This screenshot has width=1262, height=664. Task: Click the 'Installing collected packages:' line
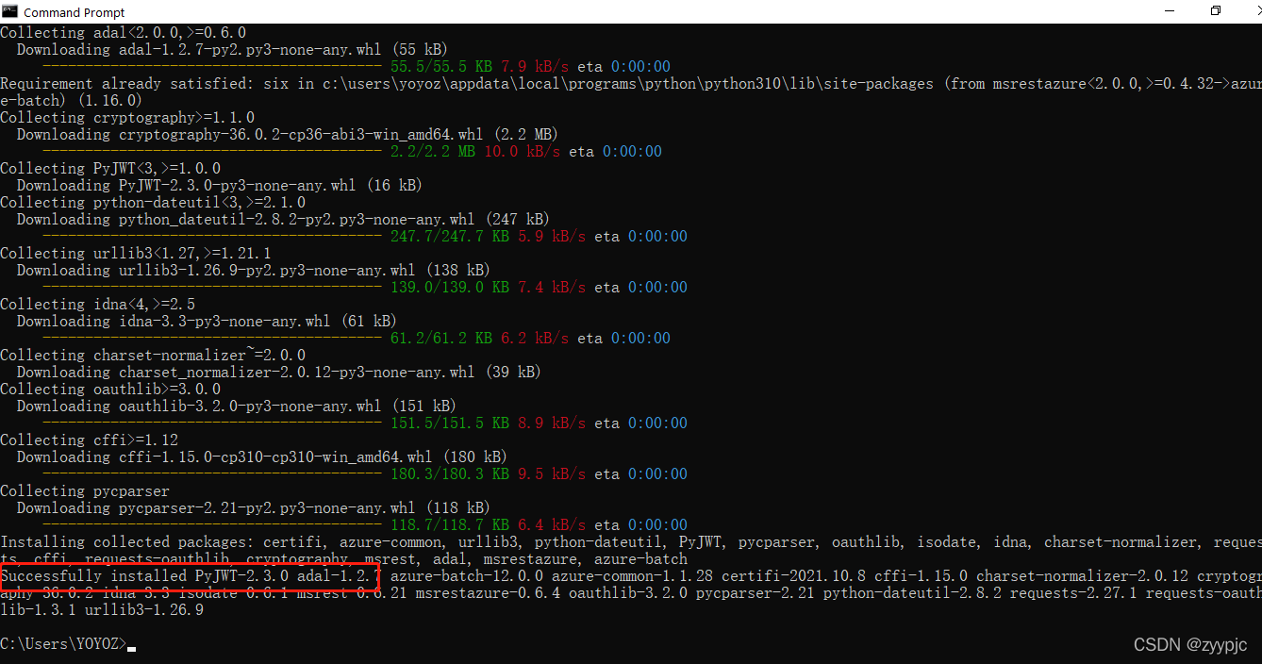pyautogui.click(x=631, y=542)
